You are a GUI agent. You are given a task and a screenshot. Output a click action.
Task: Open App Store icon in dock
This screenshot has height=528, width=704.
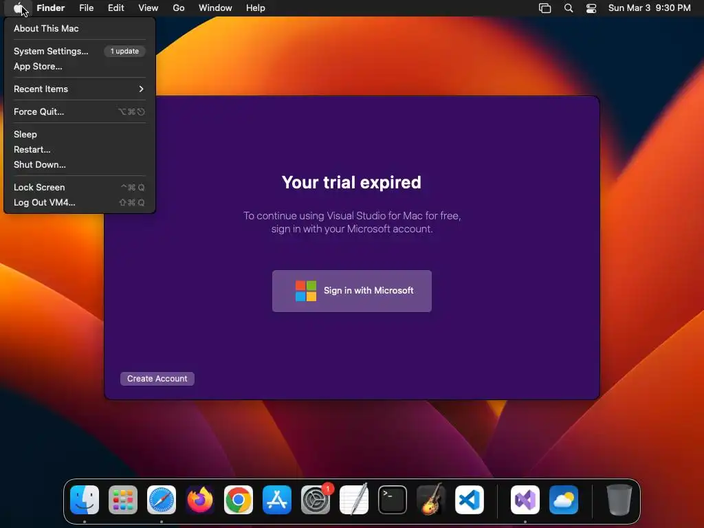coord(277,500)
